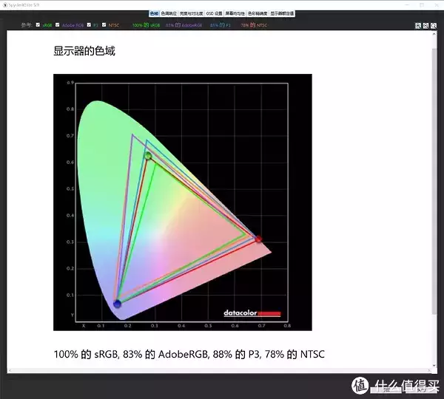Image resolution: width=444 pixels, height=399 pixels.
Task: Click the red primary marker on the gamut chart
Action: click(x=258, y=239)
